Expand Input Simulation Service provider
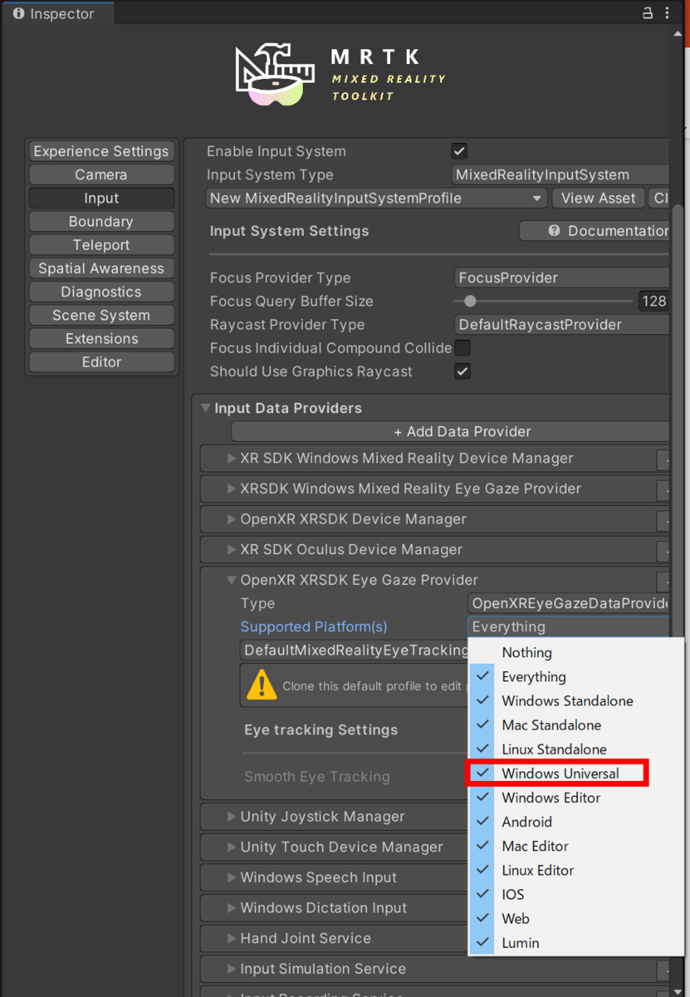This screenshot has width=690, height=997. [x=232, y=969]
